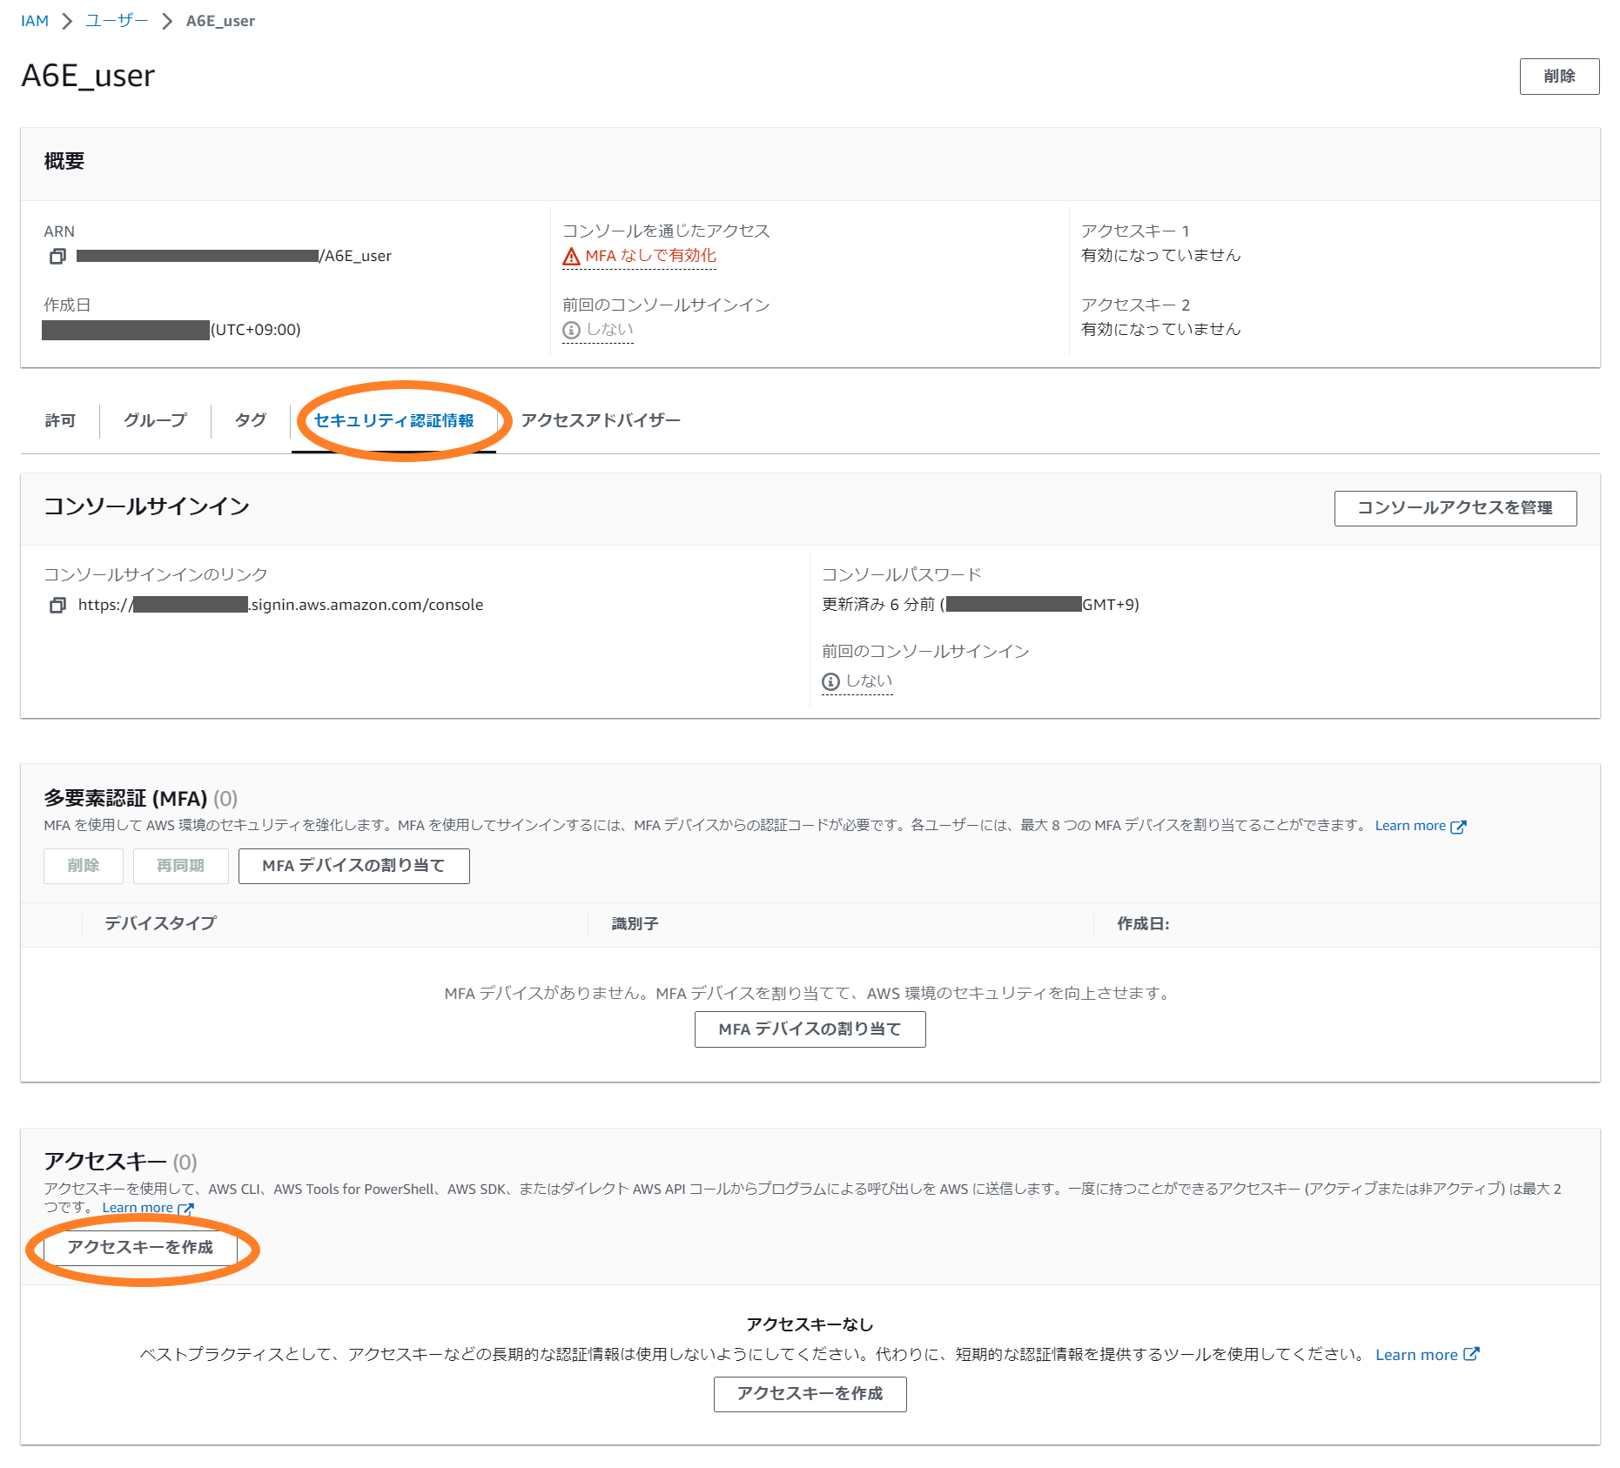
Task: Click info icon under summary last sign-in
Action: click(x=571, y=330)
